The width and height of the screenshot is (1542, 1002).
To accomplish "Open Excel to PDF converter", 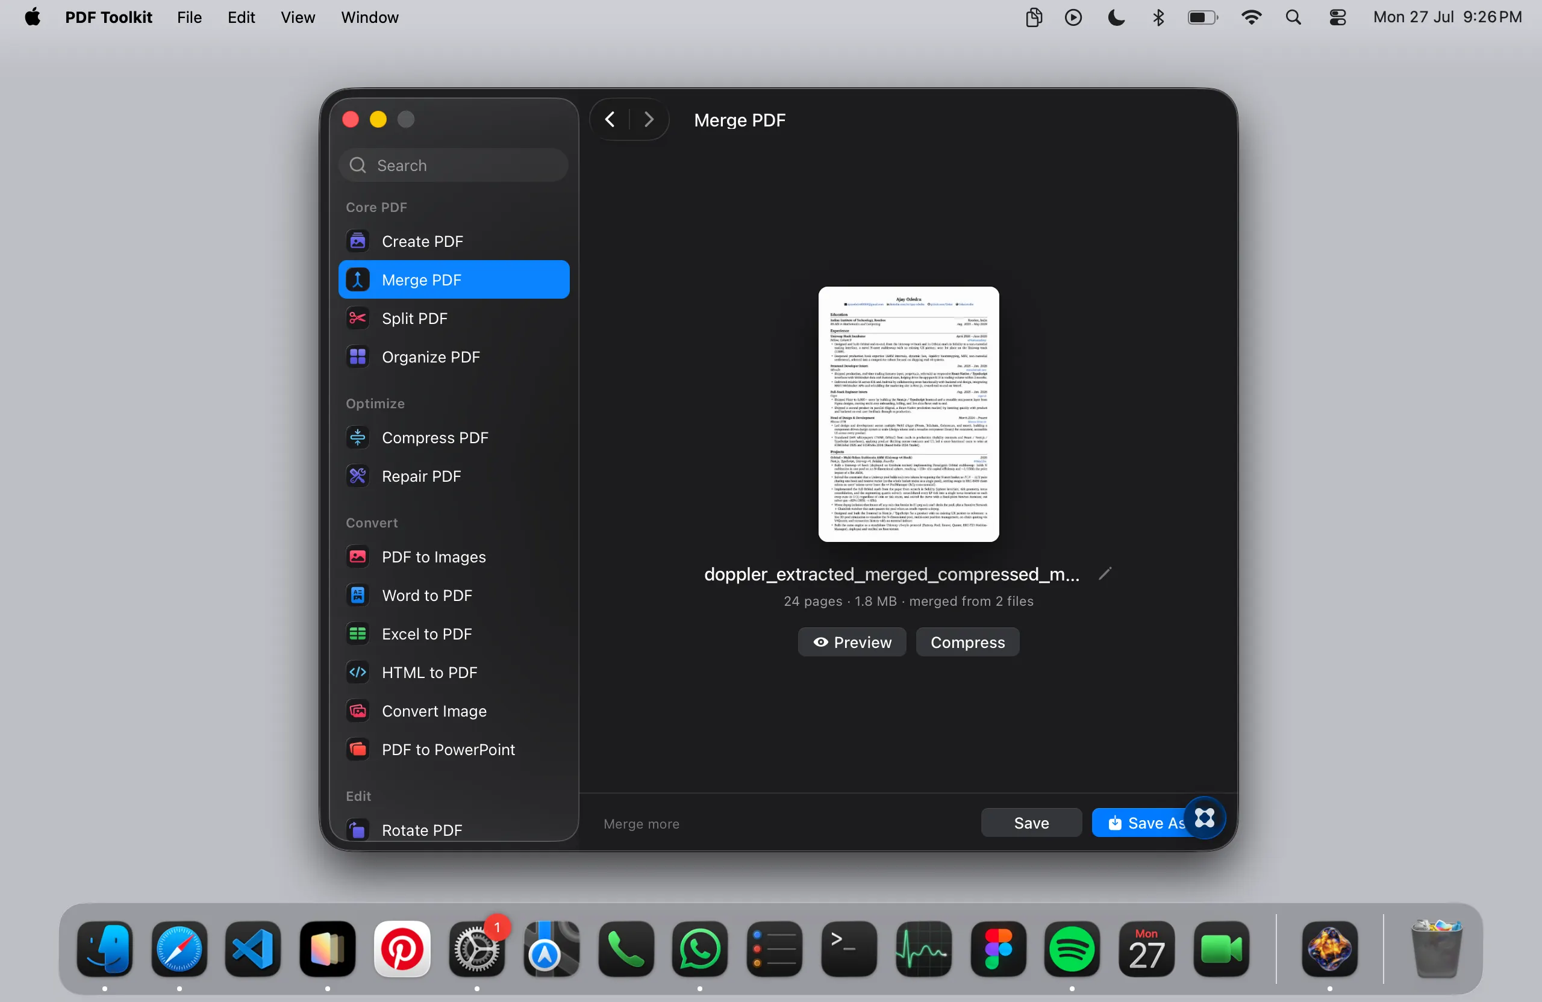I will [454, 634].
